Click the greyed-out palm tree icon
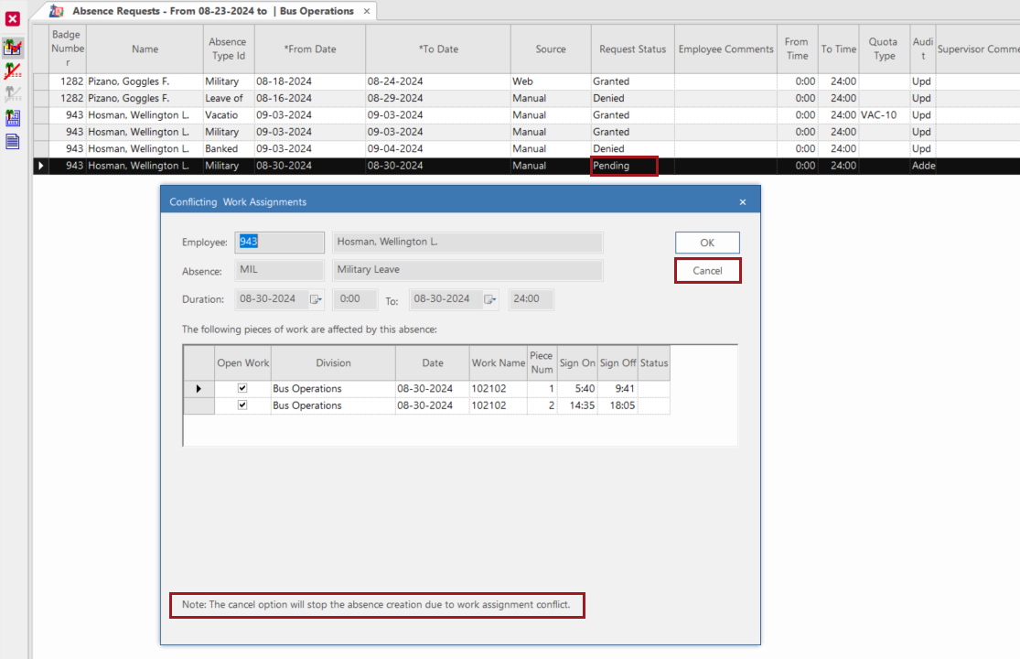Viewport: 1020px width, 659px height. [x=13, y=93]
